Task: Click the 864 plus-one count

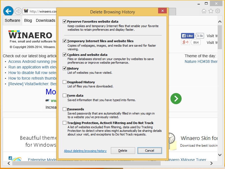Action: click(x=196, y=42)
